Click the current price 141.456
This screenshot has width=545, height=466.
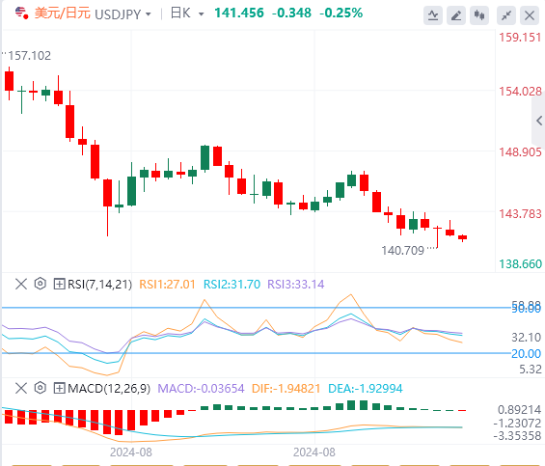[239, 14]
